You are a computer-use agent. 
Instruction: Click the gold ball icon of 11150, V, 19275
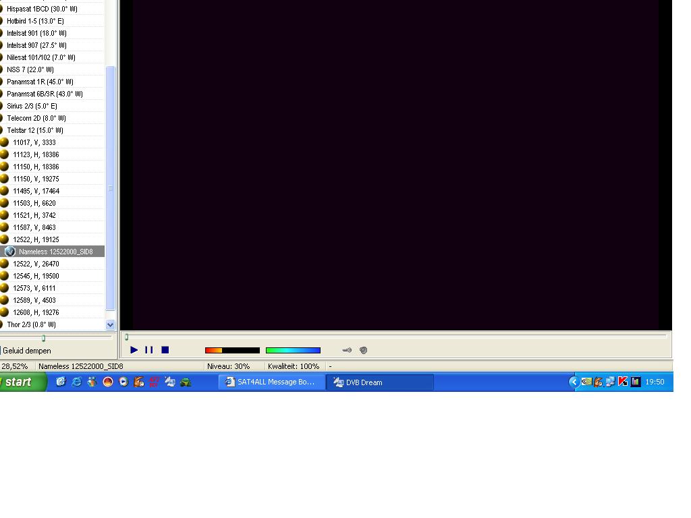point(5,179)
